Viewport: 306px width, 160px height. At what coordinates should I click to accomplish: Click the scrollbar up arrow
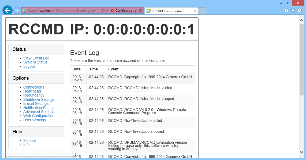click(x=301, y=20)
